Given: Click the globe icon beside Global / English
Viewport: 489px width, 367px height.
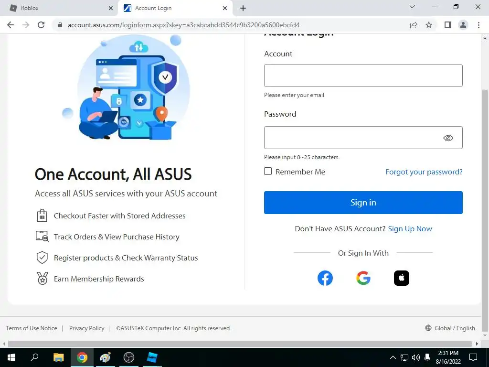Looking at the screenshot, I should (x=428, y=328).
